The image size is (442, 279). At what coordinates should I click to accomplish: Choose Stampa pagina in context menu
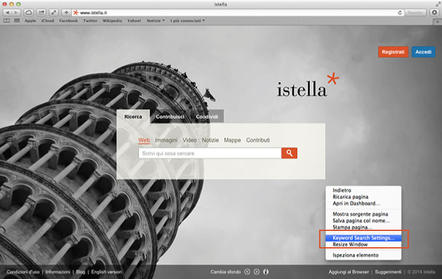click(x=363, y=227)
